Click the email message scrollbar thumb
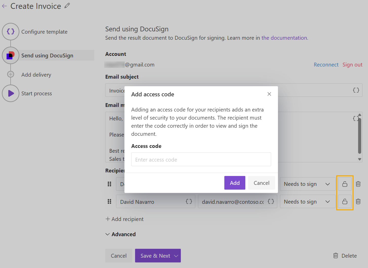Screen dimensions: 368x268 coord(360,136)
